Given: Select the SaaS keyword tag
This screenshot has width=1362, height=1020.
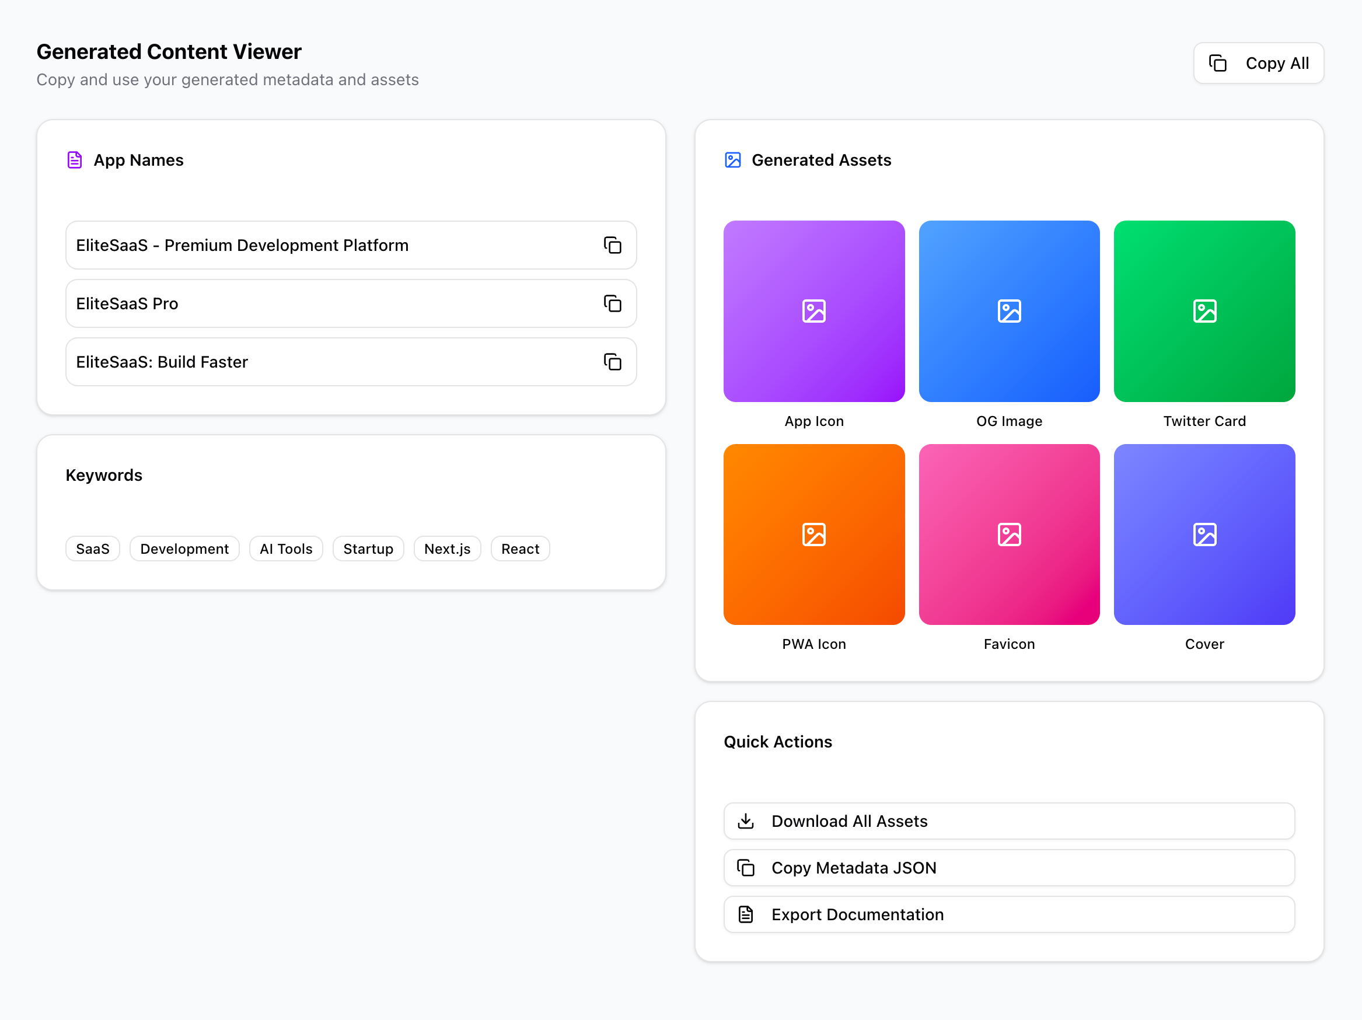Looking at the screenshot, I should point(92,549).
